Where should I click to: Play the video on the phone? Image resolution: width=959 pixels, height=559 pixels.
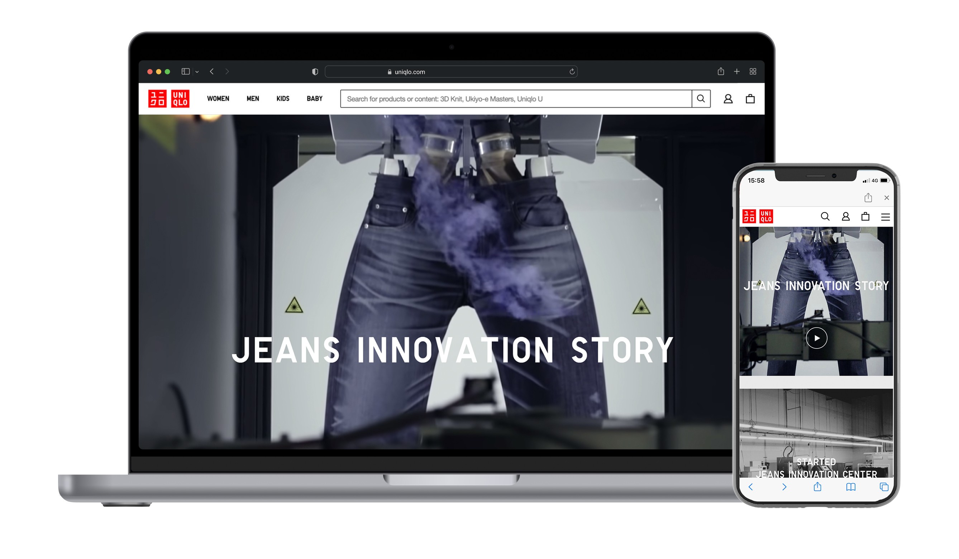[816, 338]
